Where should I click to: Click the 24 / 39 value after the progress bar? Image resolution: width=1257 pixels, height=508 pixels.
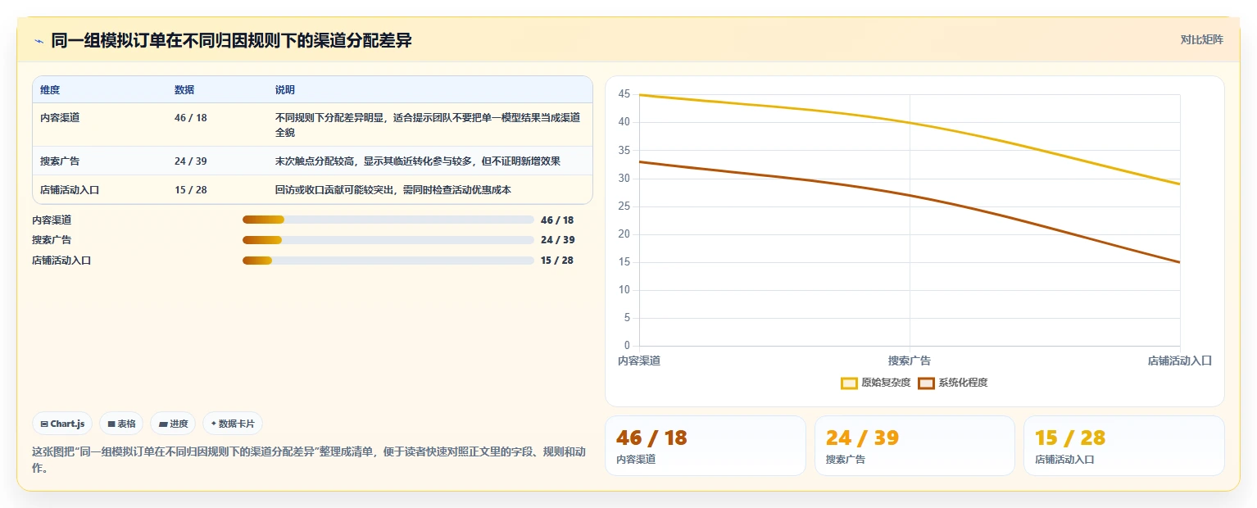[x=557, y=240]
